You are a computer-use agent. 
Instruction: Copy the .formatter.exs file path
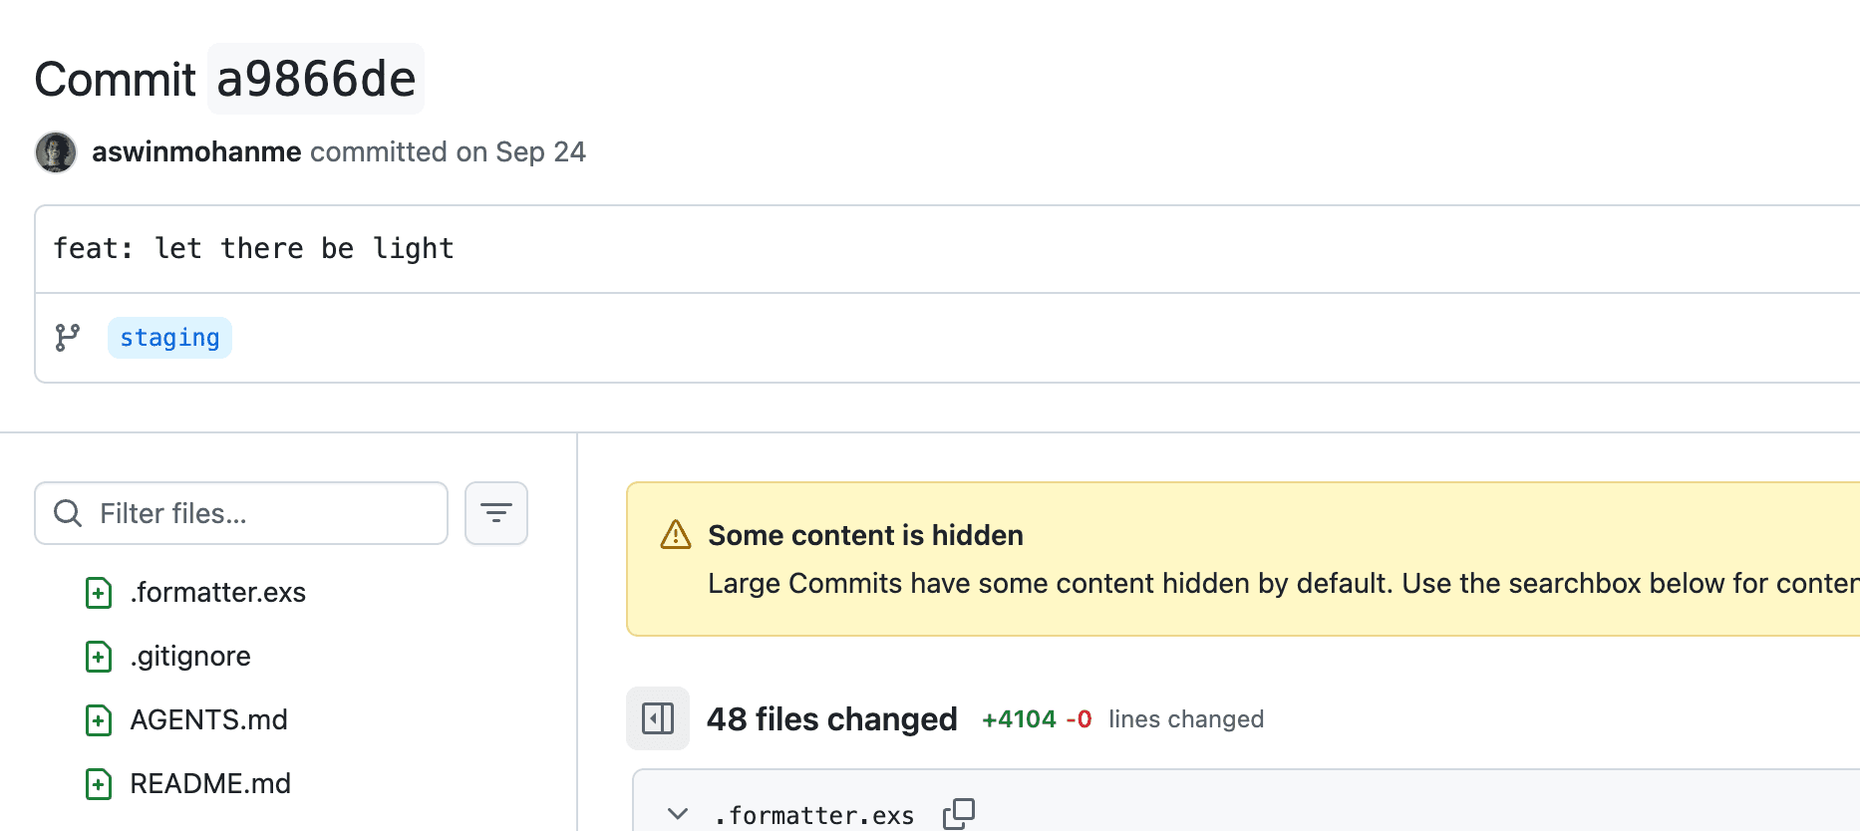[959, 814]
